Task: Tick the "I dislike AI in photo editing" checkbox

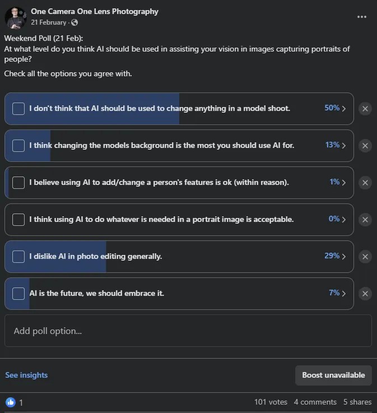Action: click(x=18, y=257)
